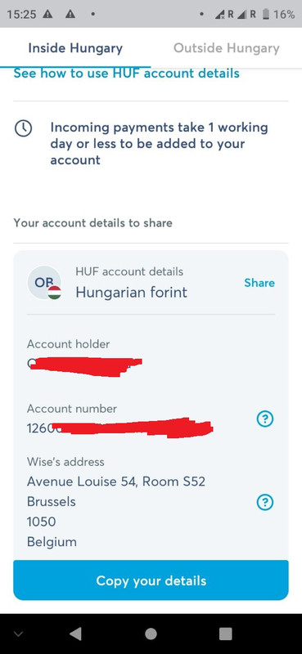Open help icon beside Wise's address

tap(265, 502)
